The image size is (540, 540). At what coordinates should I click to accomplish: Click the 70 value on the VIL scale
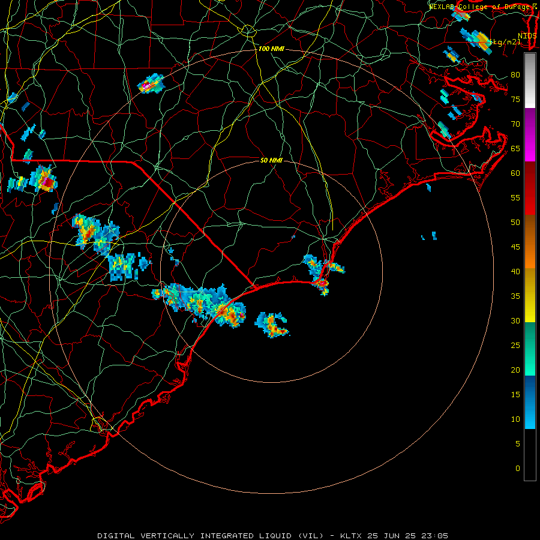[x=515, y=124]
